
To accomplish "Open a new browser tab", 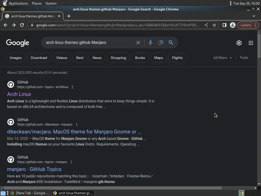I will 69,16.
